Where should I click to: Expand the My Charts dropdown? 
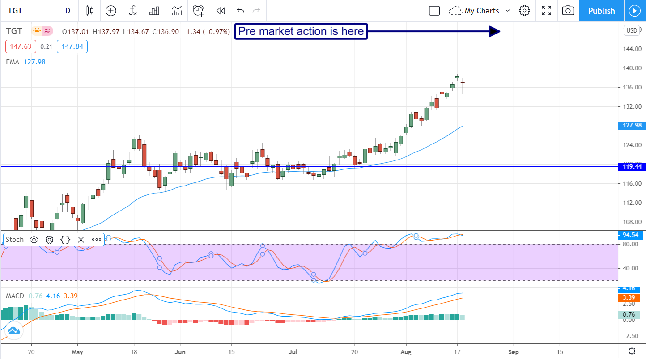click(508, 11)
